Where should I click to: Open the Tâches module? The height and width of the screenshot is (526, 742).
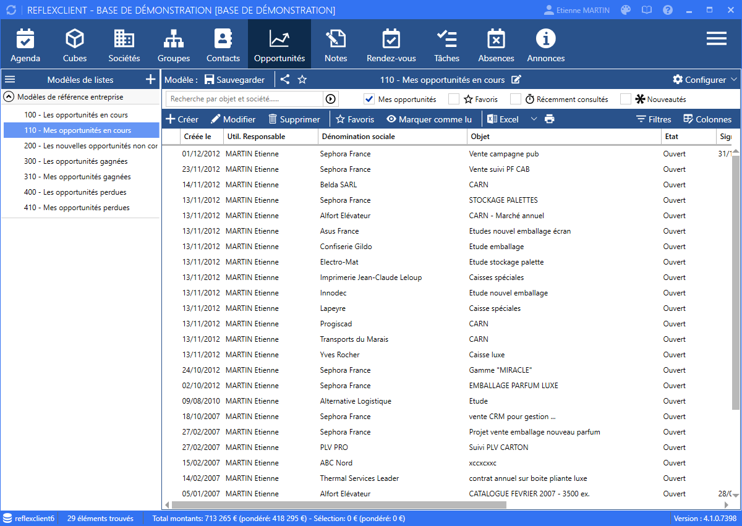[447, 46]
